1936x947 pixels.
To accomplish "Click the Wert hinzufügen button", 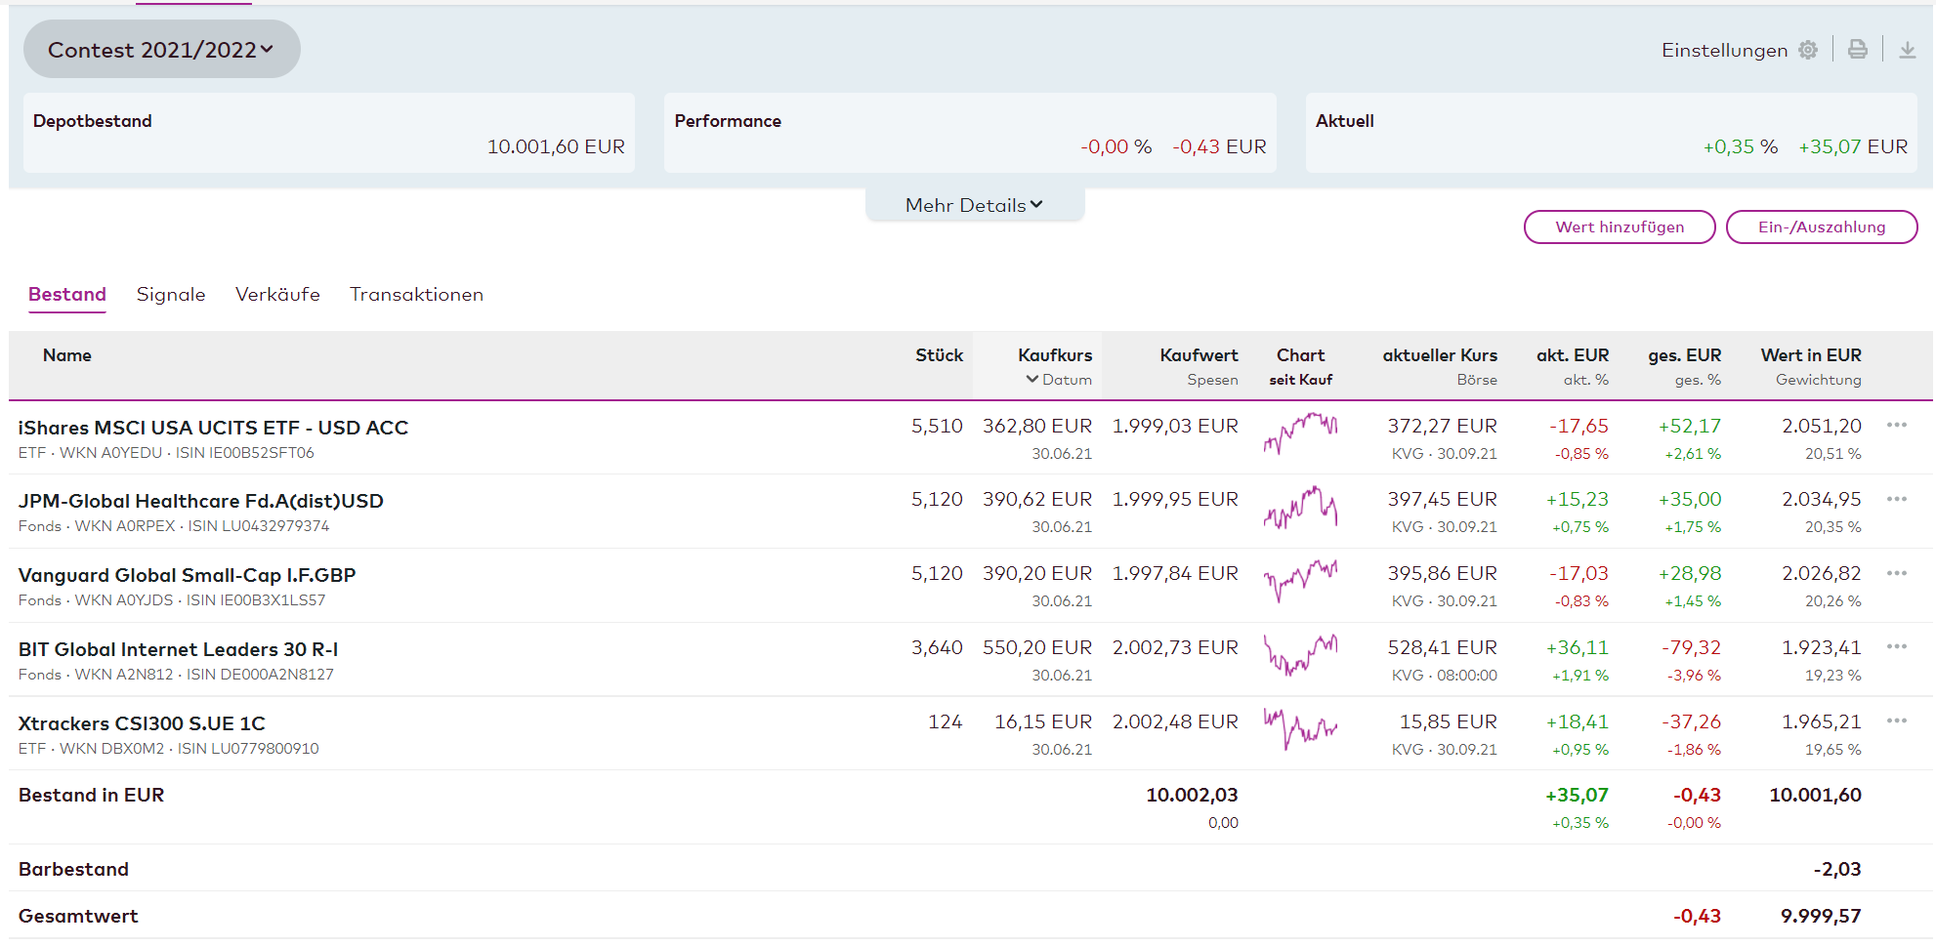I will coord(1619,227).
